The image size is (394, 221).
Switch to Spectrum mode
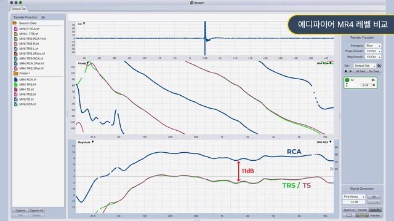click(349, 210)
